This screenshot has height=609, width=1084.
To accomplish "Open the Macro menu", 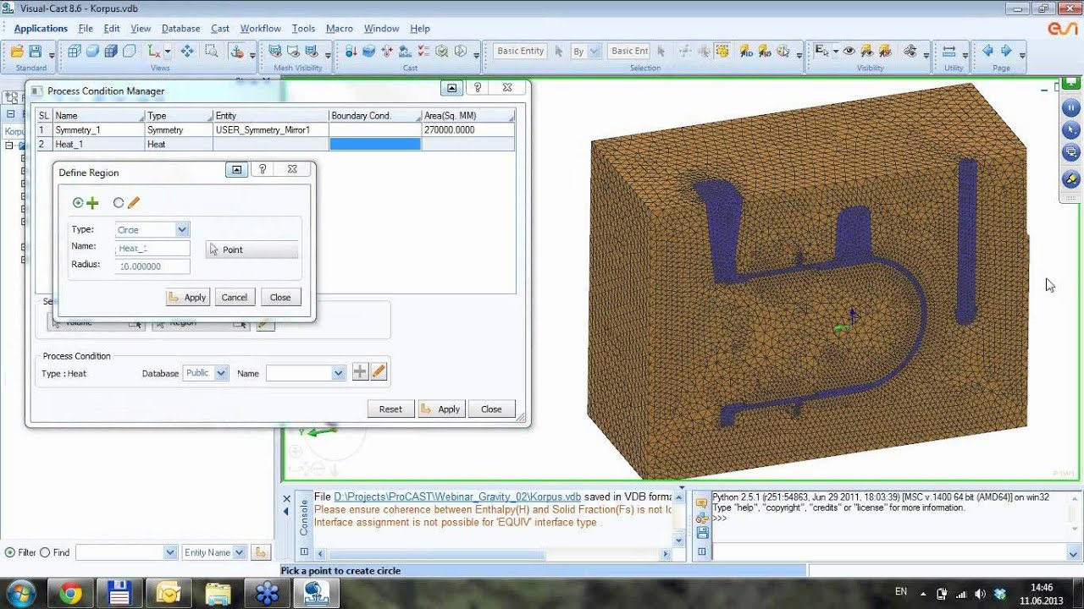I will tap(340, 29).
